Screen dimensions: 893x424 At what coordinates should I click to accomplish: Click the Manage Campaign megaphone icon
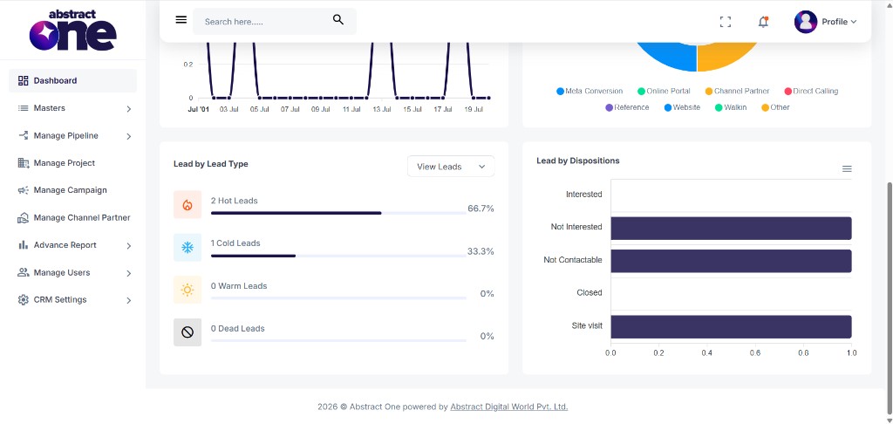(x=24, y=190)
